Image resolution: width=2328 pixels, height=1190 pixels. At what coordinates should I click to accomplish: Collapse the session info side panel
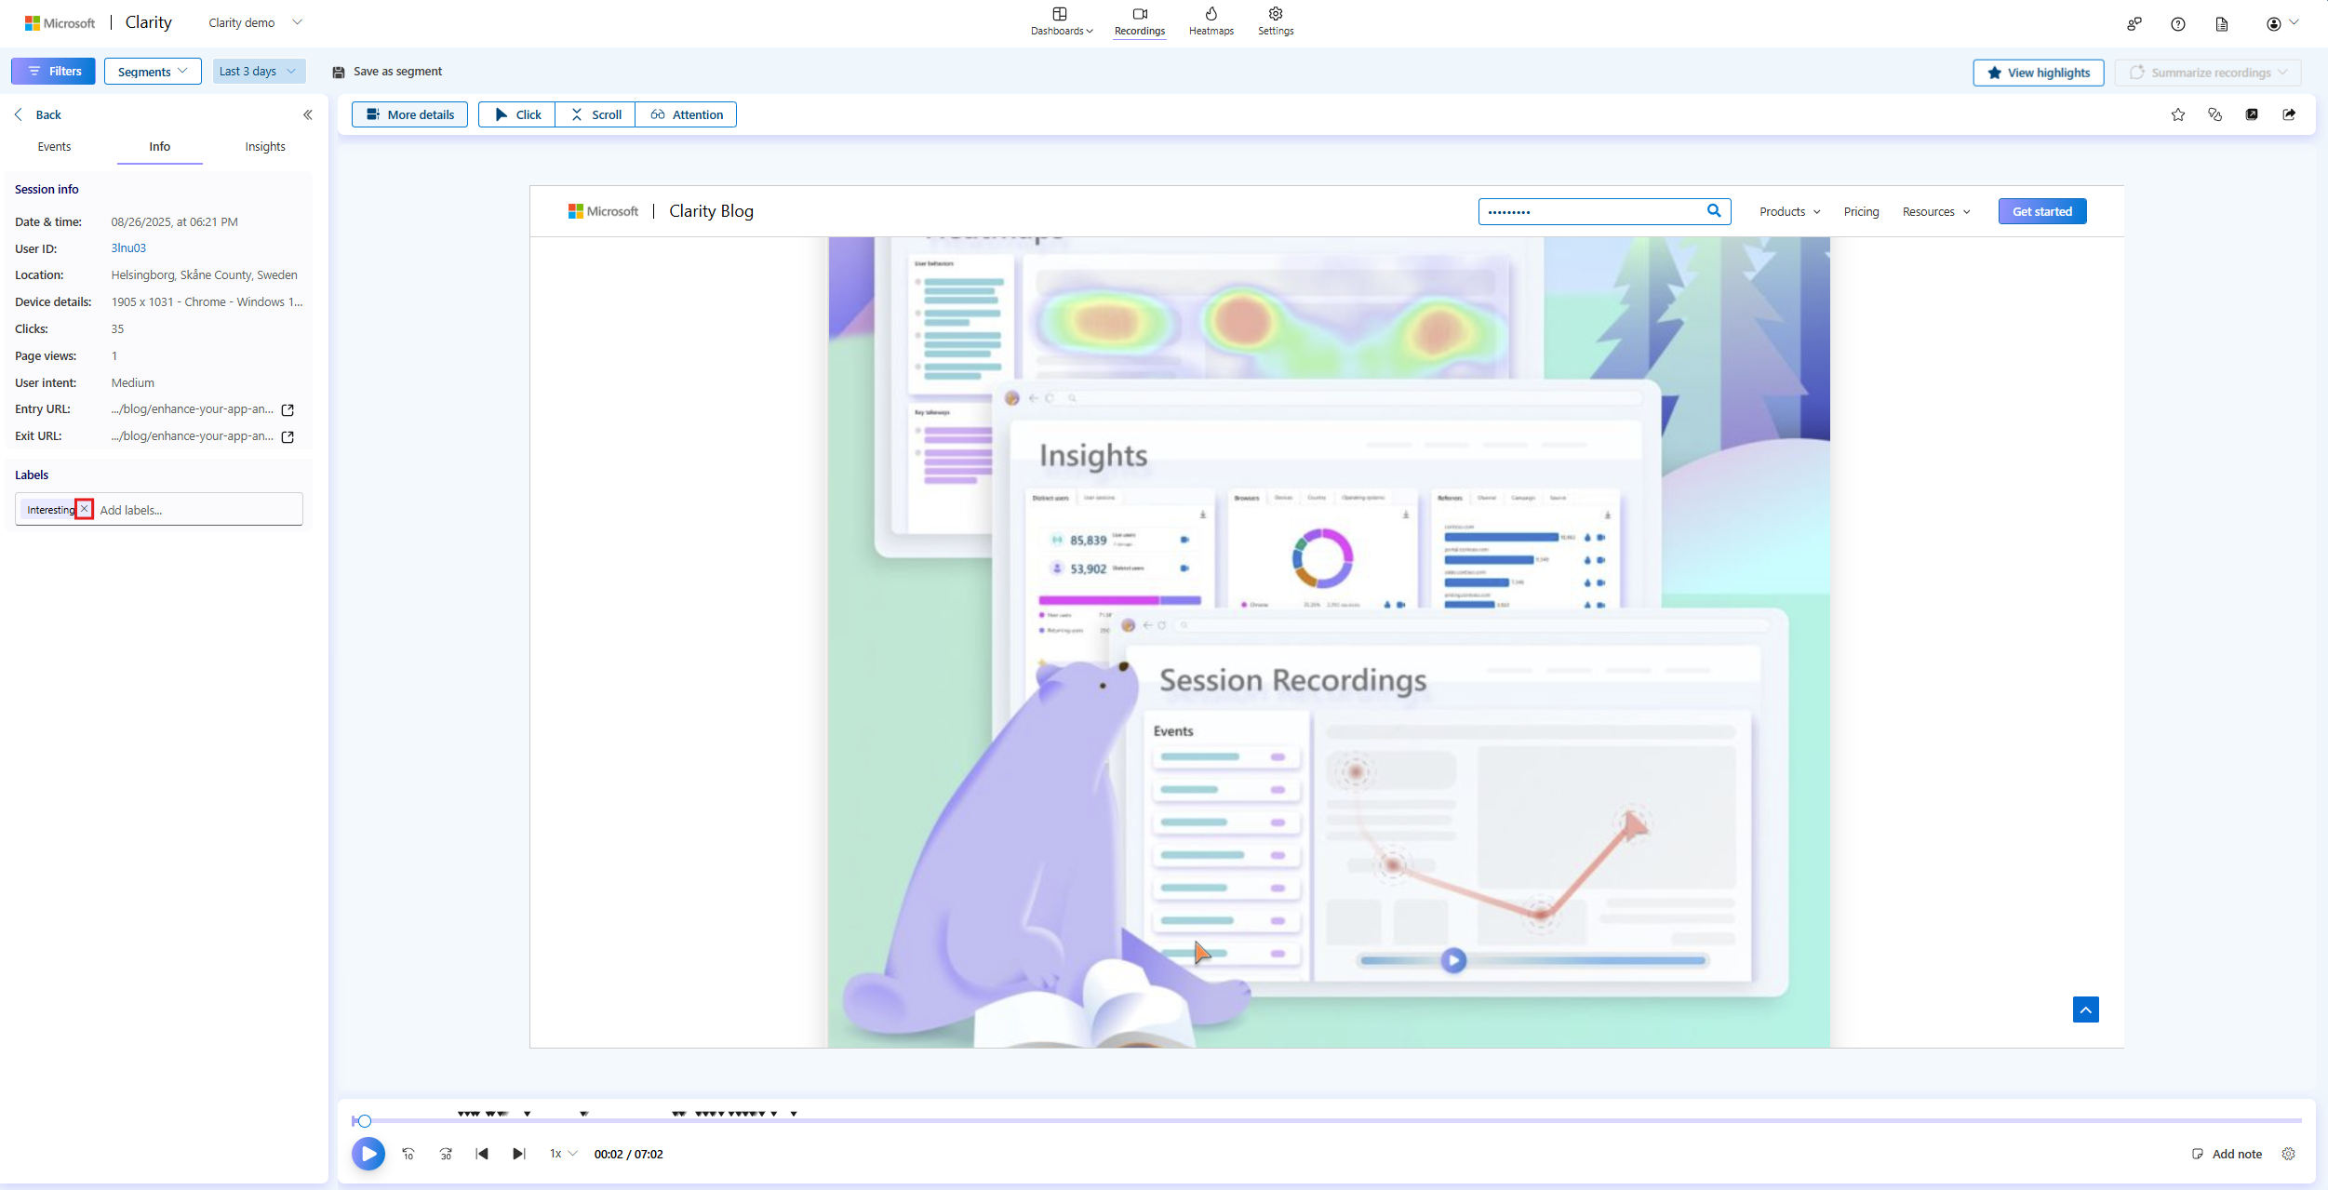308,114
